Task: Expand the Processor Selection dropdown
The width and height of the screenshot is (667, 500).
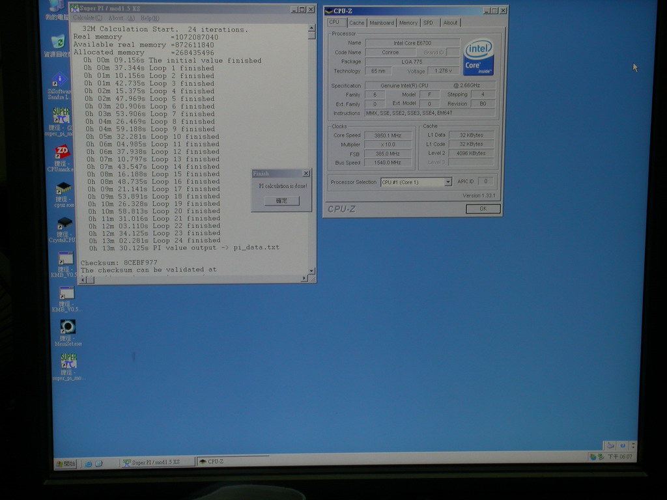Action: (x=448, y=182)
